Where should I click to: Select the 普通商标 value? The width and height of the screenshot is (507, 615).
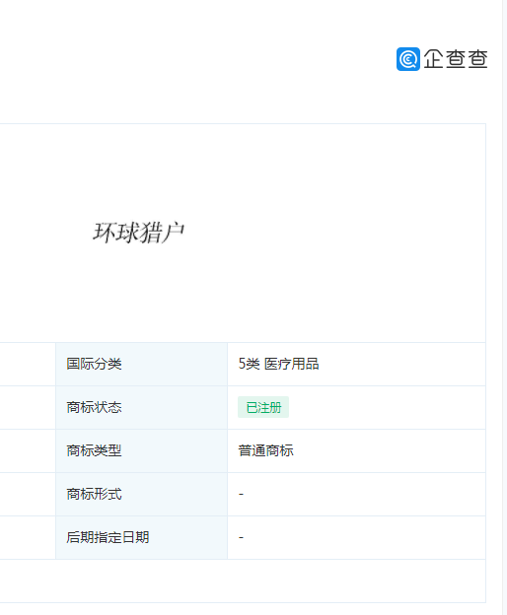[x=265, y=450]
